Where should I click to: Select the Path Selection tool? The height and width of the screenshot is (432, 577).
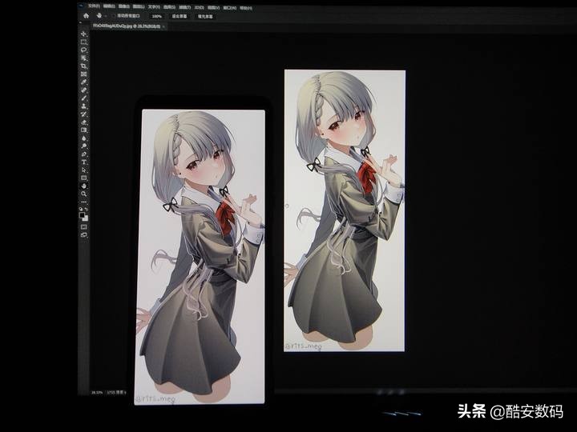point(83,170)
